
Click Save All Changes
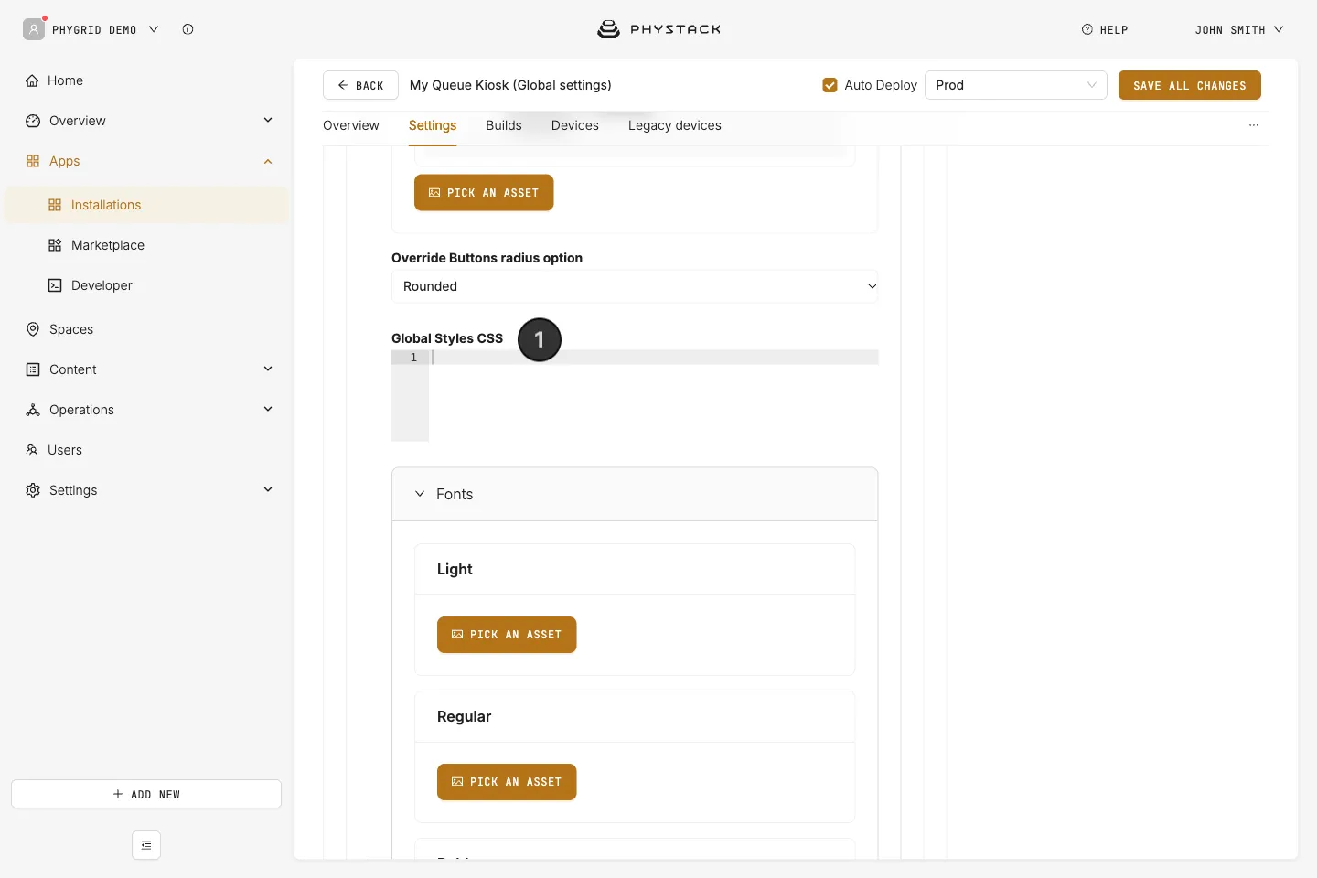coord(1190,85)
